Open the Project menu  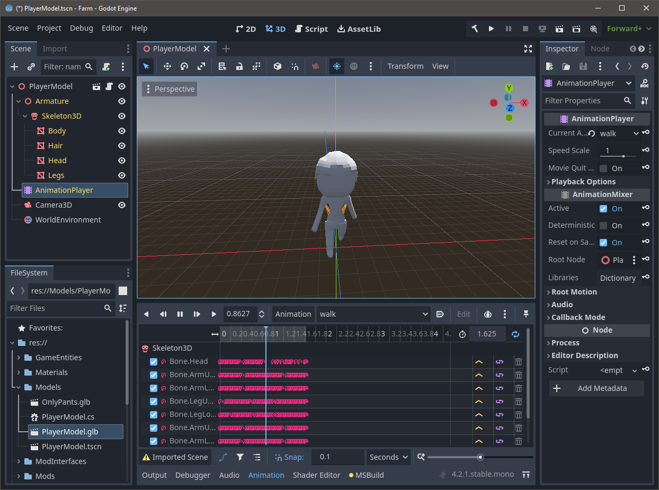coord(49,28)
